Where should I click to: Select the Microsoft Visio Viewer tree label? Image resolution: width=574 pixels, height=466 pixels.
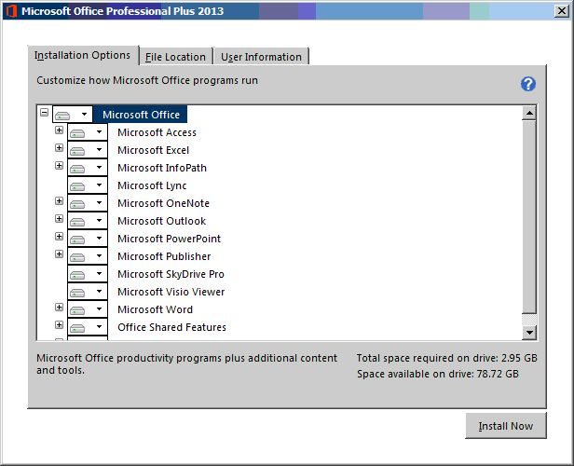171,292
